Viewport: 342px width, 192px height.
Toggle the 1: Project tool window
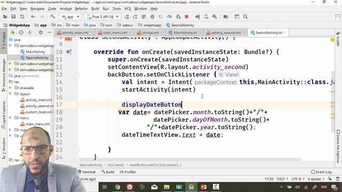coord(4,42)
